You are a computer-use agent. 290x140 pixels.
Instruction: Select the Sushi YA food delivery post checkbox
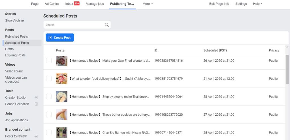click(49, 79)
